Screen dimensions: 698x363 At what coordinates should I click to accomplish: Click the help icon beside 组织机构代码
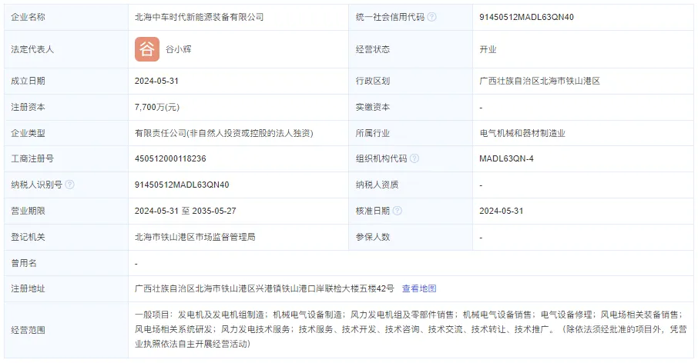point(414,158)
